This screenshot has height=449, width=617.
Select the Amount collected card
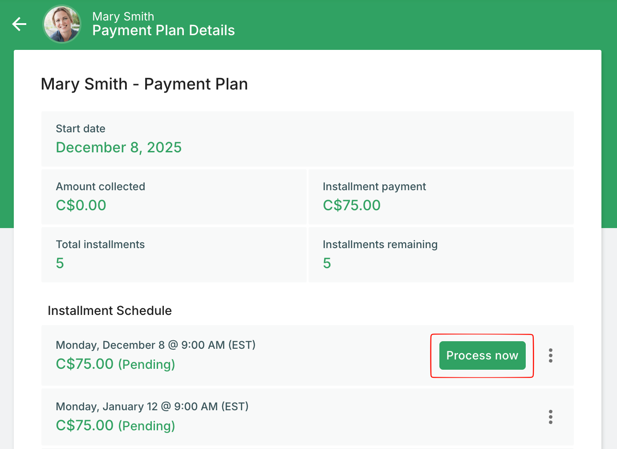tap(174, 197)
